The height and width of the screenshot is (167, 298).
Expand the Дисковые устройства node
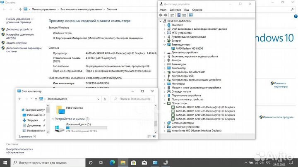(x=165, y=52)
